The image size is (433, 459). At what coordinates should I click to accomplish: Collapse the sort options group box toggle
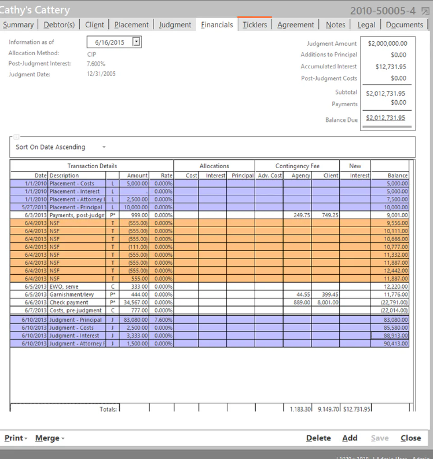pyautogui.click(x=16, y=137)
